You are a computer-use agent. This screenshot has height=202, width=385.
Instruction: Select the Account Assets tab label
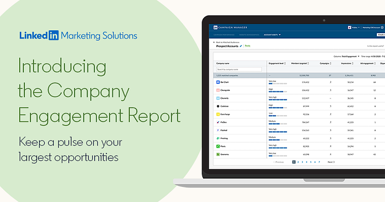tap(271, 35)
